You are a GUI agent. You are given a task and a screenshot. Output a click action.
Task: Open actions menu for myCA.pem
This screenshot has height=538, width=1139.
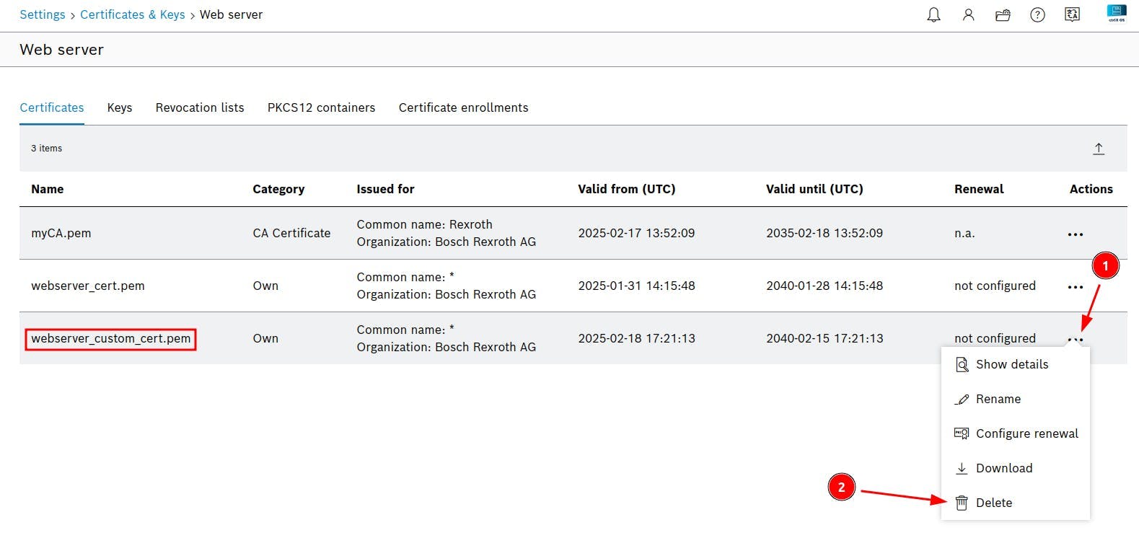tap(1075, 234)
